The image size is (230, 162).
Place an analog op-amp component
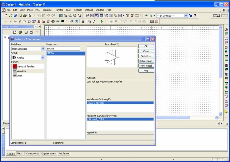coord(25,21)
